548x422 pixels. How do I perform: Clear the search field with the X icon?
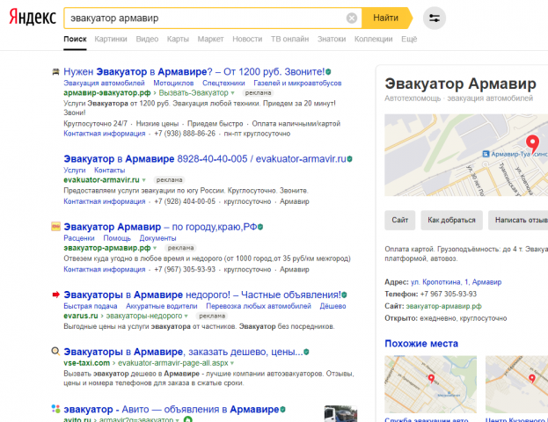click(x=352, y=18)
